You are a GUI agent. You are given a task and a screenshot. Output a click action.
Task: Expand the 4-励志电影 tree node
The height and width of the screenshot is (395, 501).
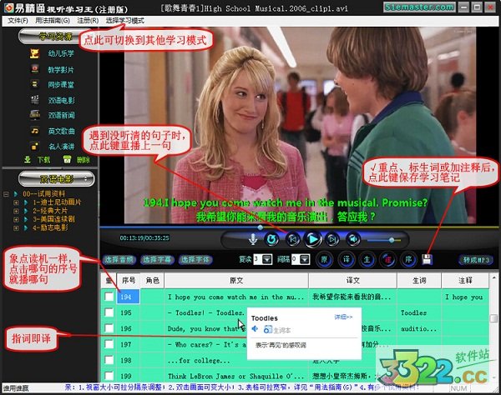[x=16, y=227]
